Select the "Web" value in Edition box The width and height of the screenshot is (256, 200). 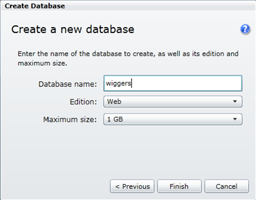[113, 102]
